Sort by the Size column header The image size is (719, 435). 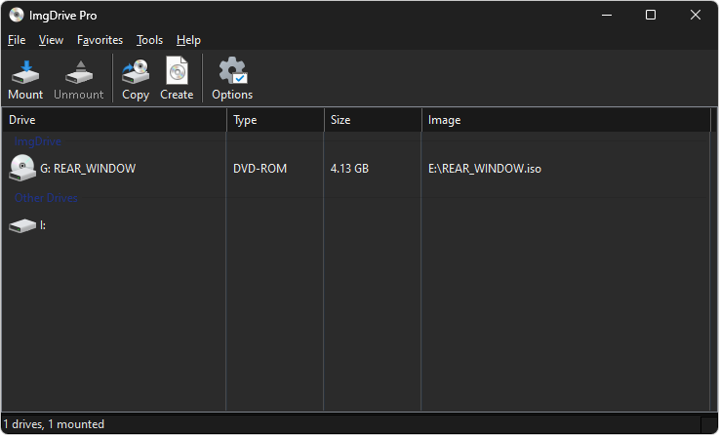pyautogui.click(x=373, y=120)
